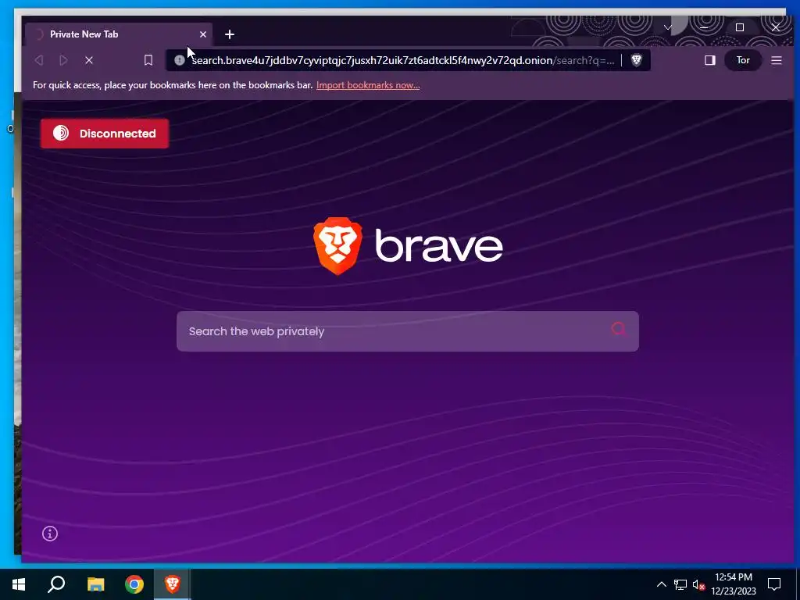
Task: Open a new tab with plus button
Action: coord(230,34)
